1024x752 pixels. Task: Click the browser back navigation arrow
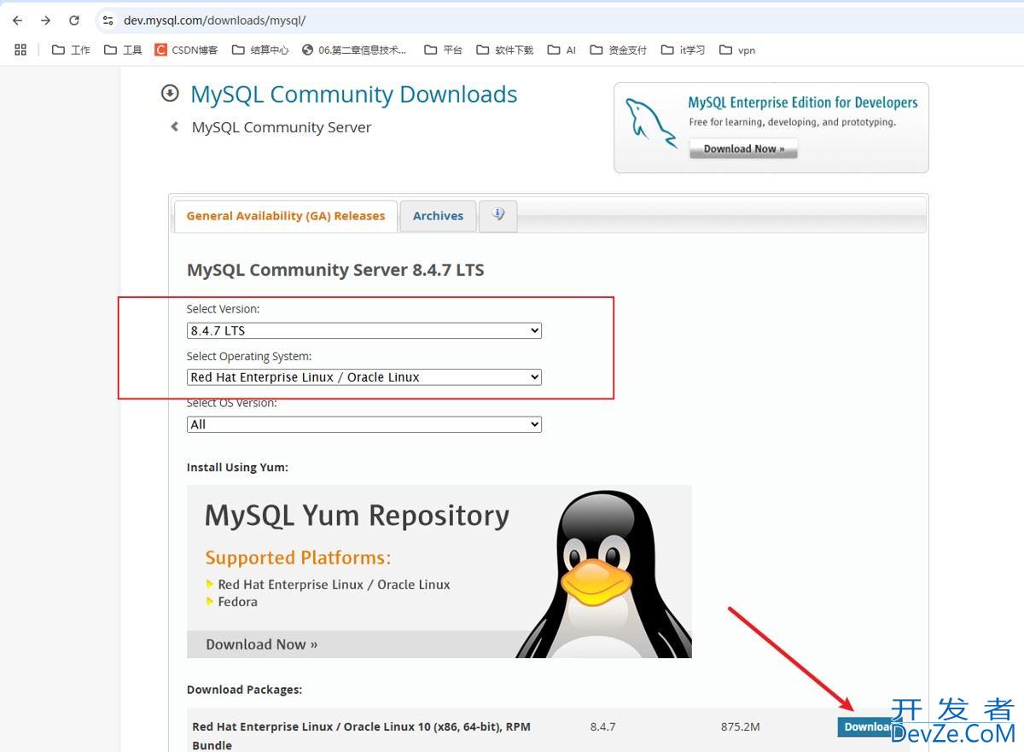pos(17,20)
